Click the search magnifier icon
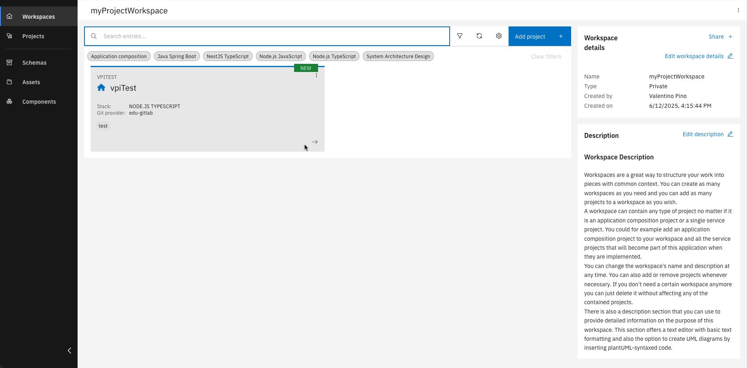The image size is (747, 368). point(94,36)
